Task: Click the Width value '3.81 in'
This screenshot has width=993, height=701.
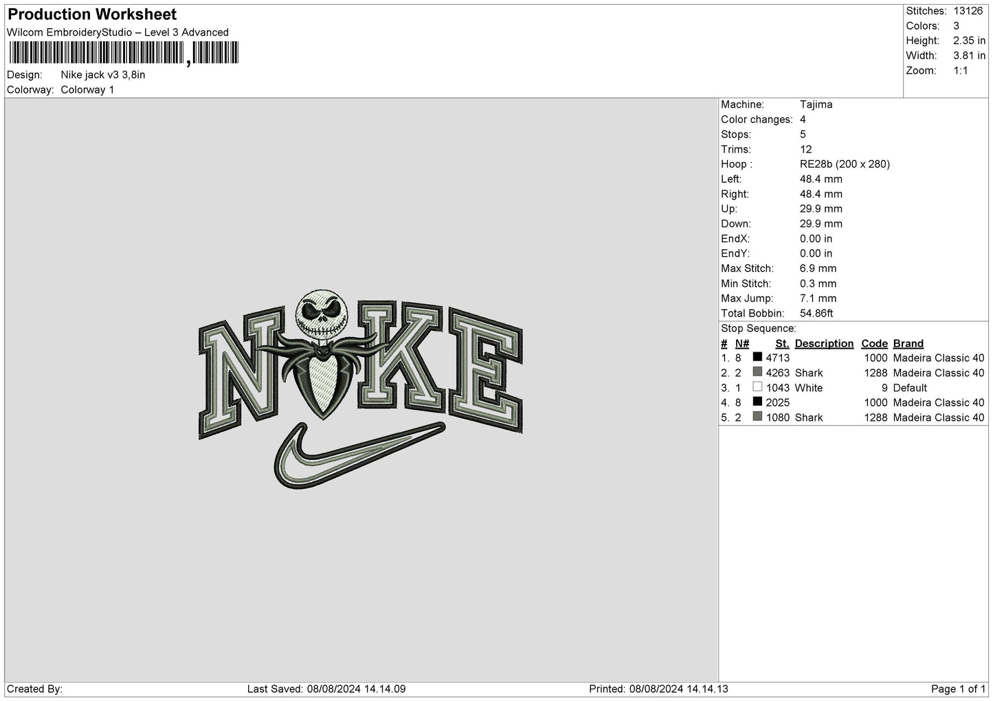Action: tap(969, 56)
